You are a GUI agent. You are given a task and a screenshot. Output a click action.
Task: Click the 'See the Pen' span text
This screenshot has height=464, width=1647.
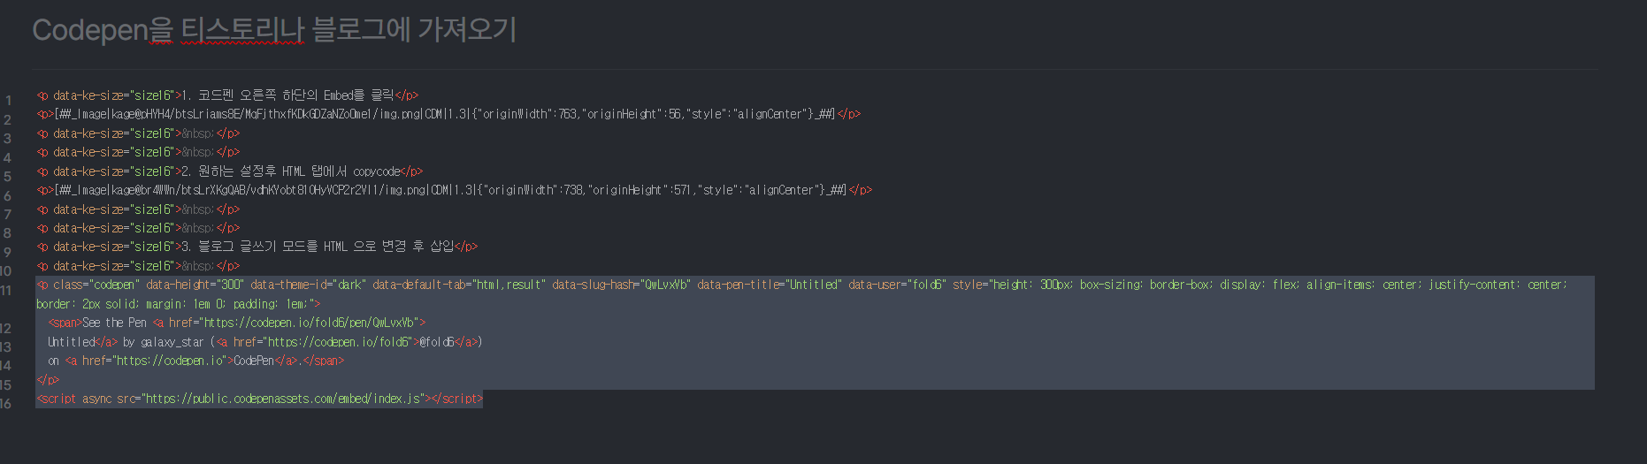click(114, 323)
